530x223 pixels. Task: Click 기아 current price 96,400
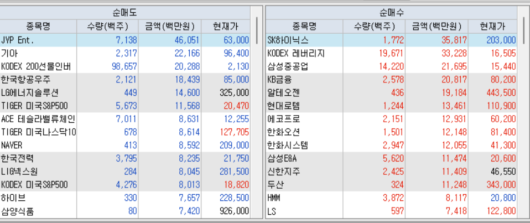236,53
